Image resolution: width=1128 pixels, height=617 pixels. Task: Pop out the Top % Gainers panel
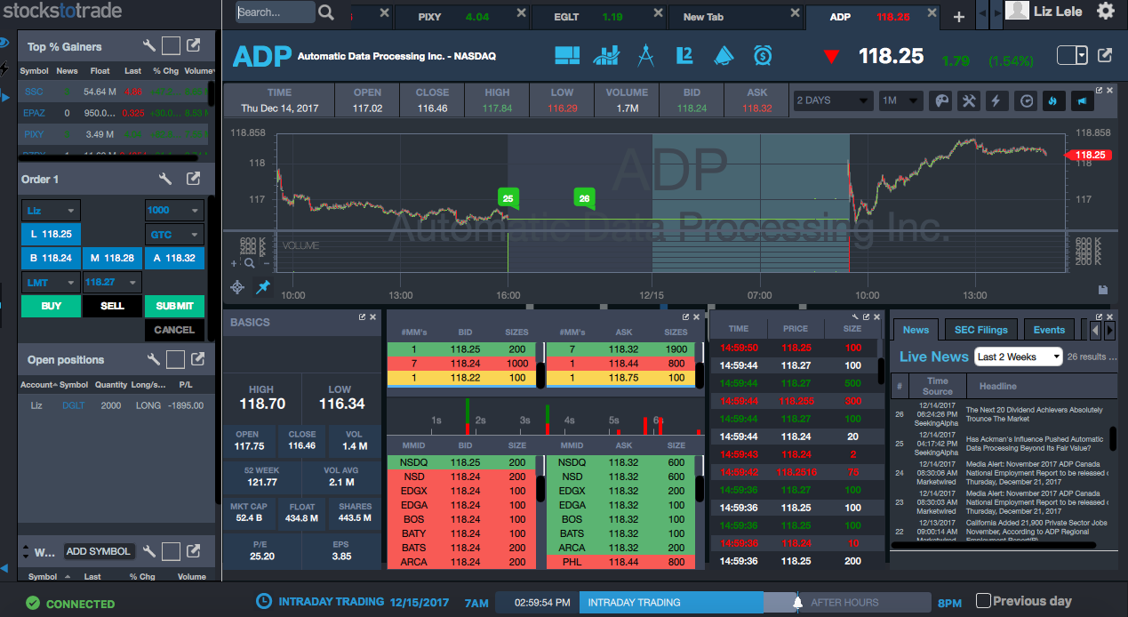click(x=194, y=46)
